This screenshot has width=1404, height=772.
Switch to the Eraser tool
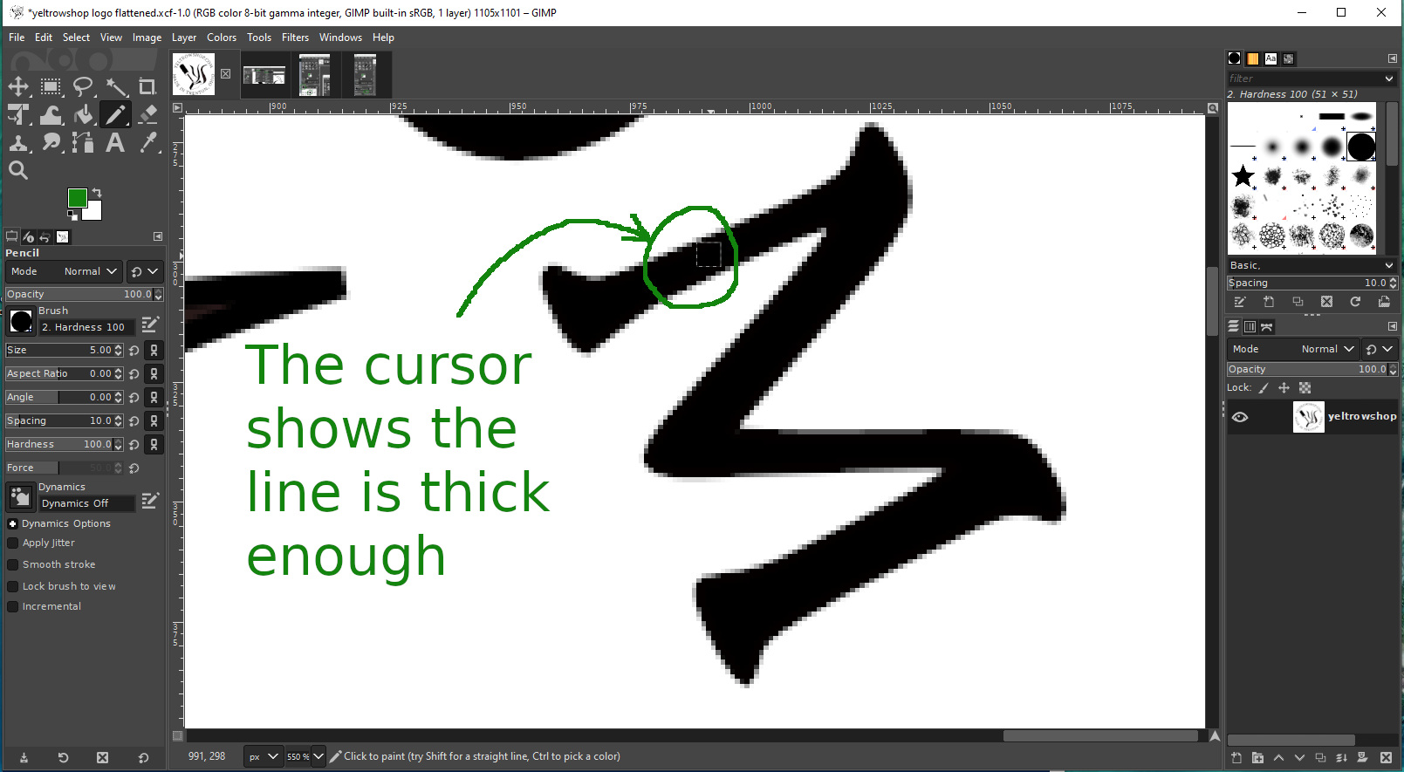click(x=147, y=115)
